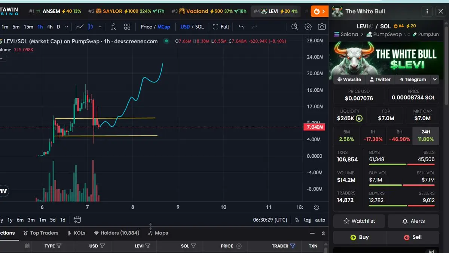
Task: Select the D daily timeframe
Action: [58, 27]
